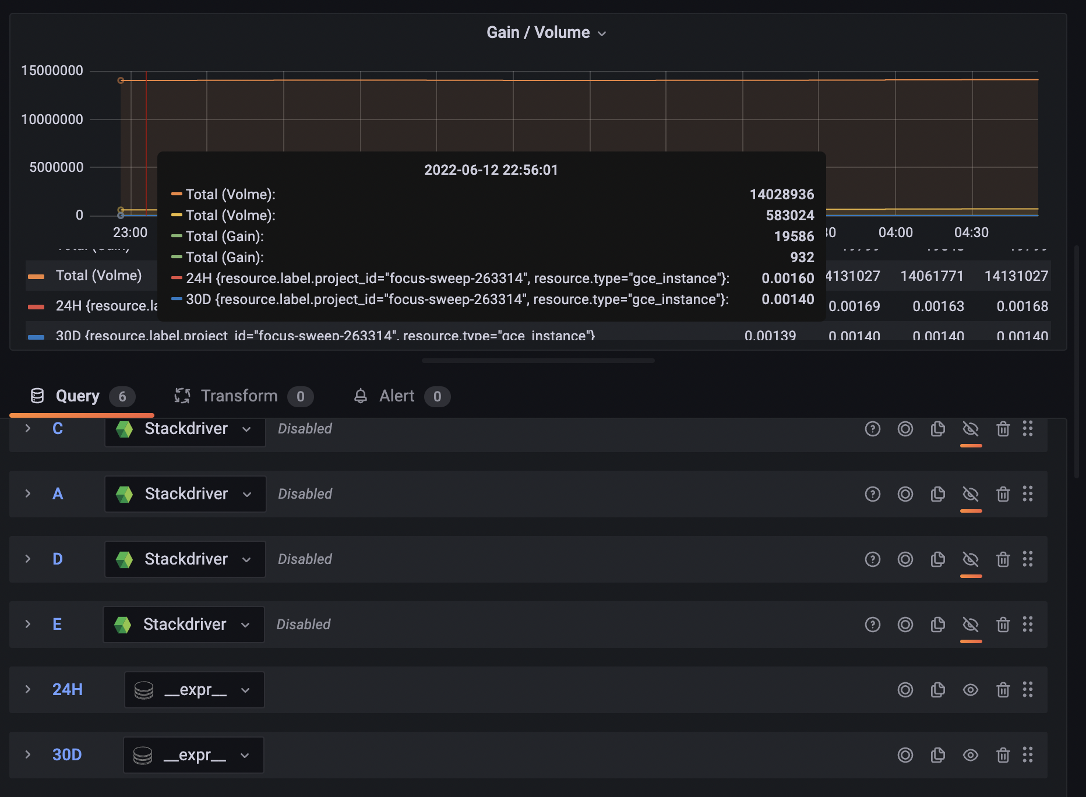Expand query E with its chevron

point(27,624)
